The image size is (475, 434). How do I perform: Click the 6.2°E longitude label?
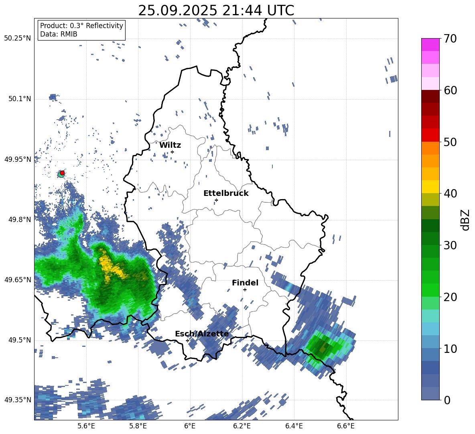(x=242, y=426)
